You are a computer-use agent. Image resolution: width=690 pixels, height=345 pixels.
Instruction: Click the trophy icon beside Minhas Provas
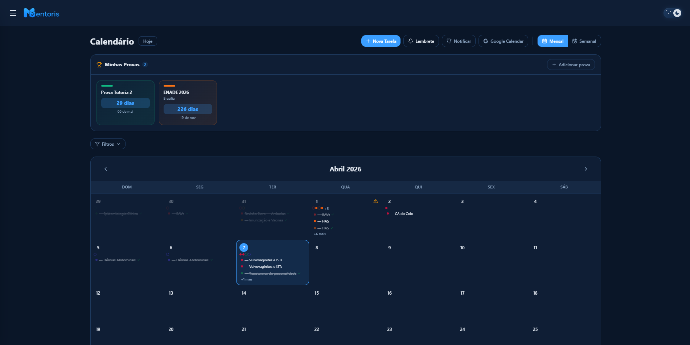99,65
